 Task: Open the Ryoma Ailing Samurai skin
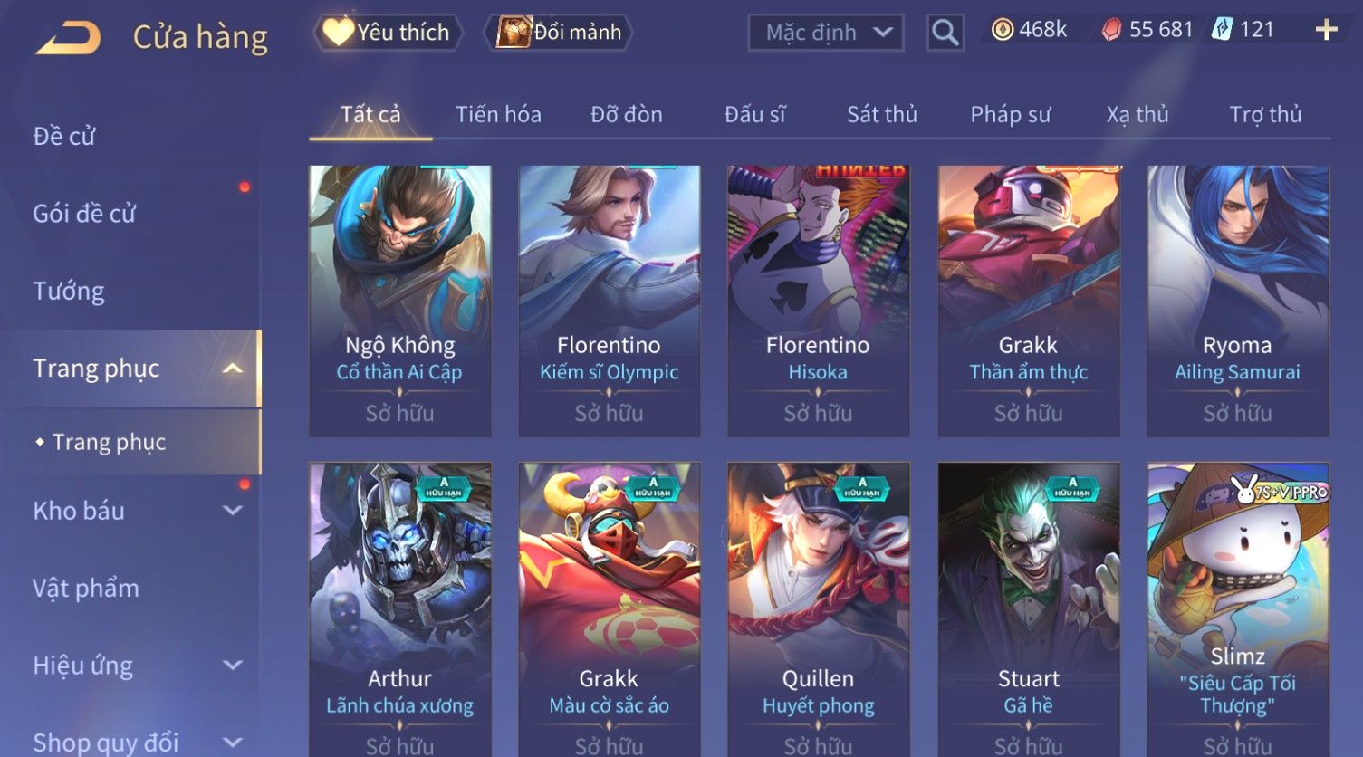pos(1237,301)
